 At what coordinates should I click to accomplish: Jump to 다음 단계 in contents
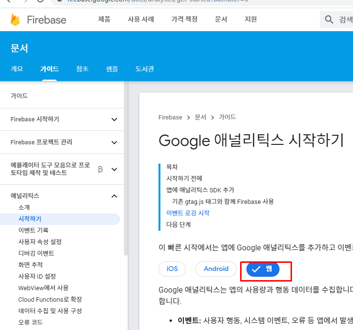178,224
